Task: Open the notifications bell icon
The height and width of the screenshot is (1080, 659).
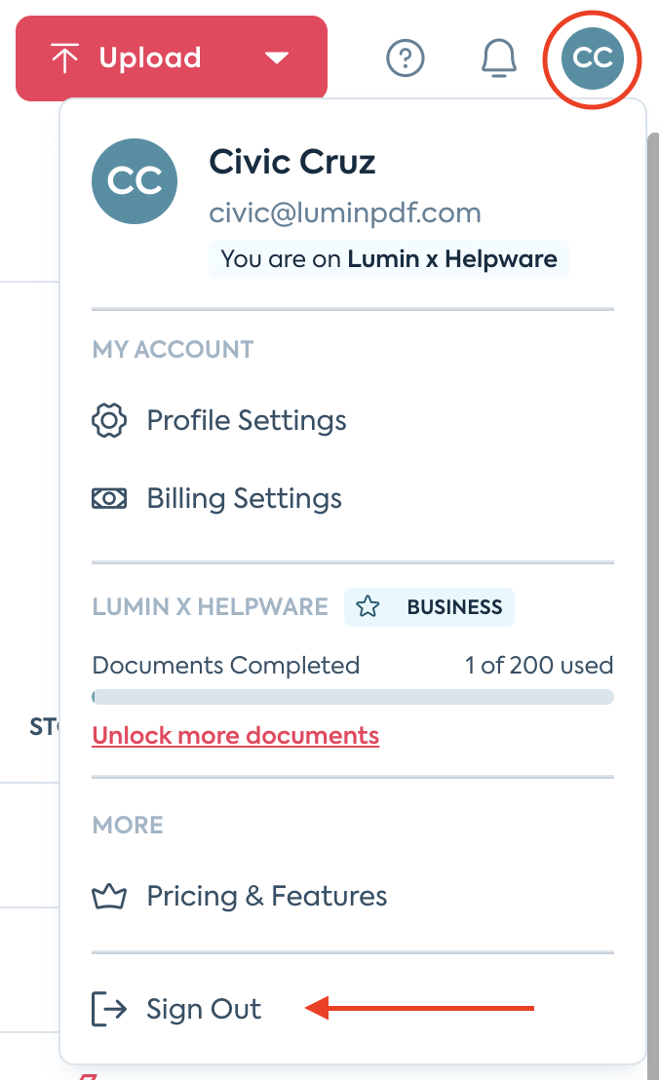Action: coord(498,58)
